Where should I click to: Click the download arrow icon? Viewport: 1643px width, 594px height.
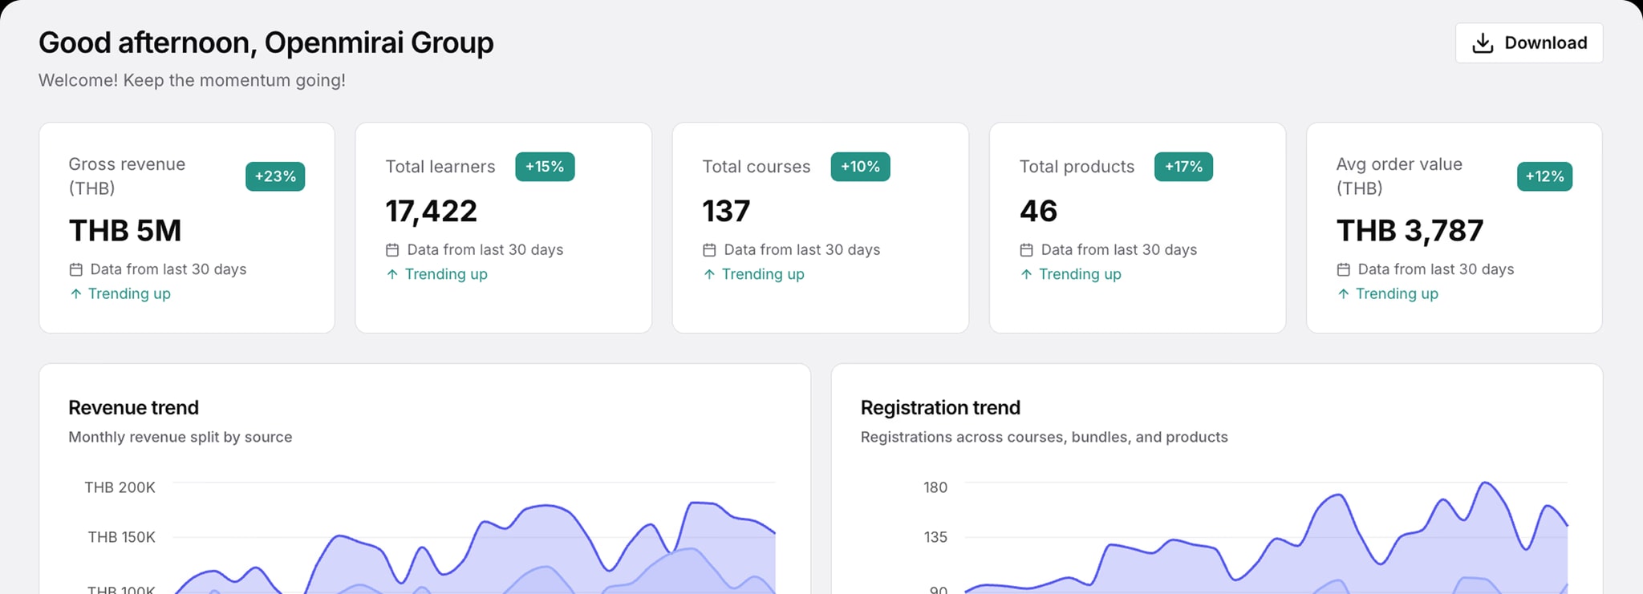click(1483, 43)
